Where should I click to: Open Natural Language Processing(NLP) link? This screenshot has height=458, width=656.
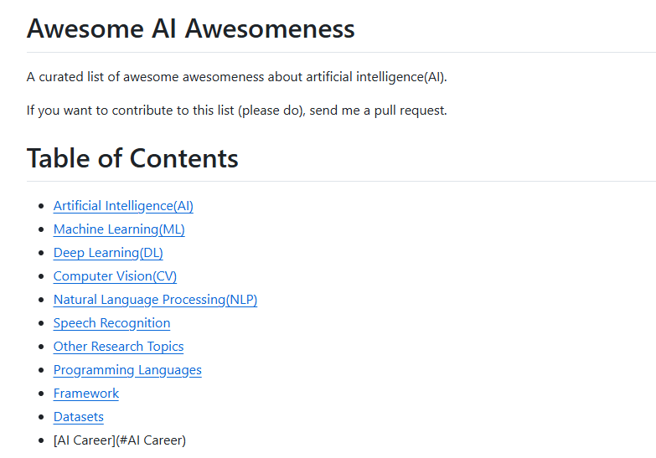coord(155,300)
